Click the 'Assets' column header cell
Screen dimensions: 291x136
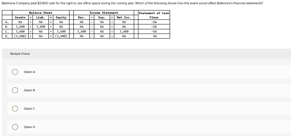[x=20, y=17]
